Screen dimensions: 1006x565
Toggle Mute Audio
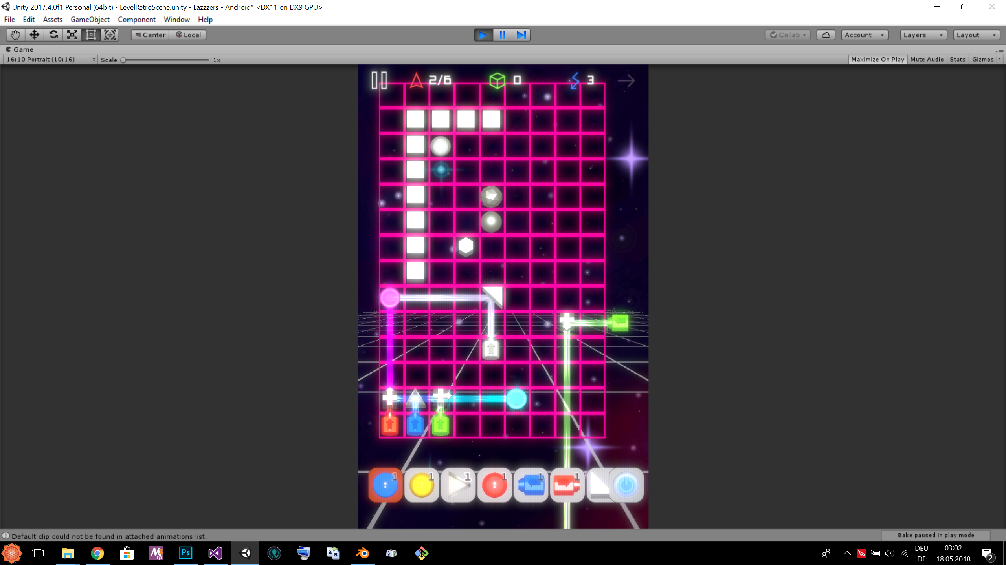click(927, 59)
